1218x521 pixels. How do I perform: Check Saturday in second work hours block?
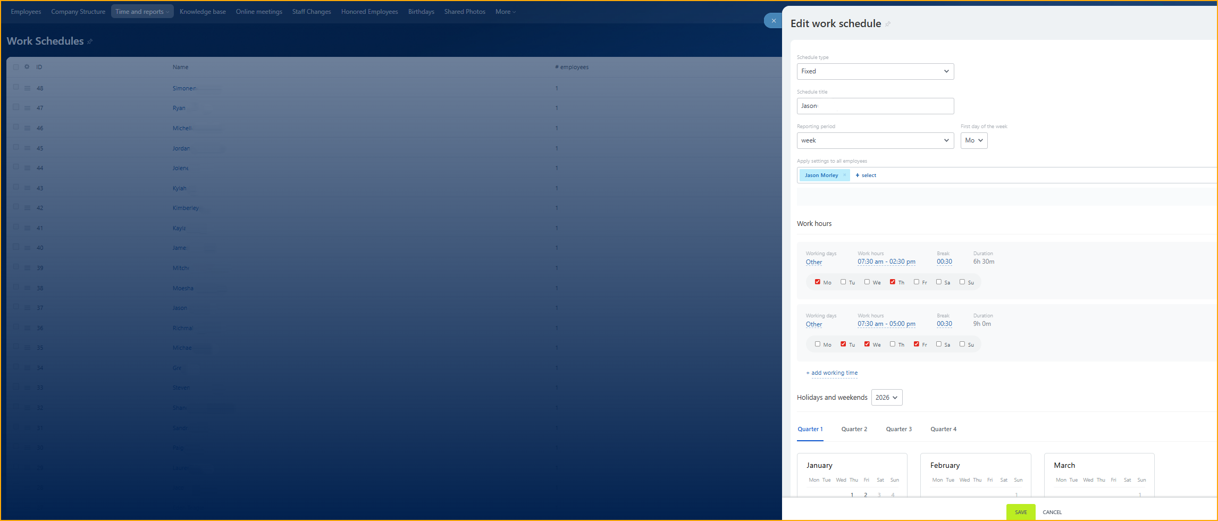click(x=939, y=344)
